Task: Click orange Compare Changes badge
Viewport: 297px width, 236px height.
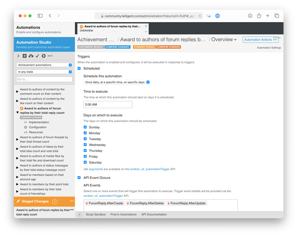Action: coord(168,47)
